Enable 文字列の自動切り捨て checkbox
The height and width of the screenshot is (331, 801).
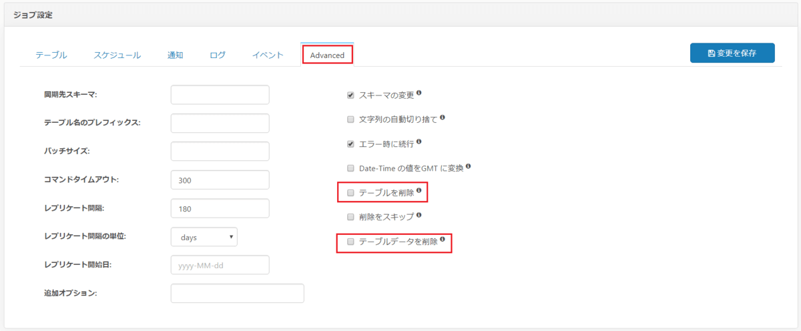point(350,119)
